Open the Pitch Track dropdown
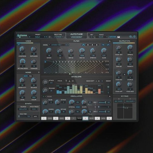 (34, 109)
